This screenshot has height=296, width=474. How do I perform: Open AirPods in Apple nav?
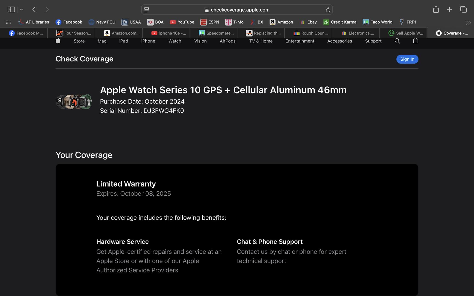[228, 41]
